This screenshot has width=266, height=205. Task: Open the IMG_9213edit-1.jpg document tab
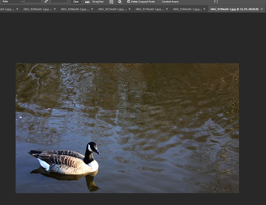tap(112, 9)
